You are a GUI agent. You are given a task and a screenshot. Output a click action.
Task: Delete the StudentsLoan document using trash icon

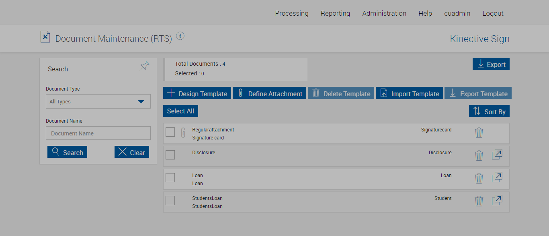[479, 201]
